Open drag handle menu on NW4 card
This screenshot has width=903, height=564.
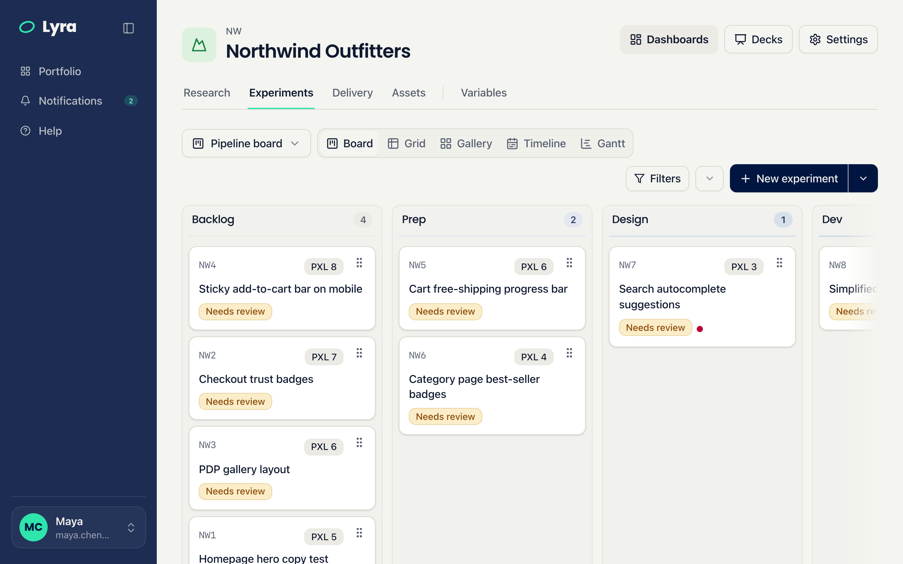[359, 263]
